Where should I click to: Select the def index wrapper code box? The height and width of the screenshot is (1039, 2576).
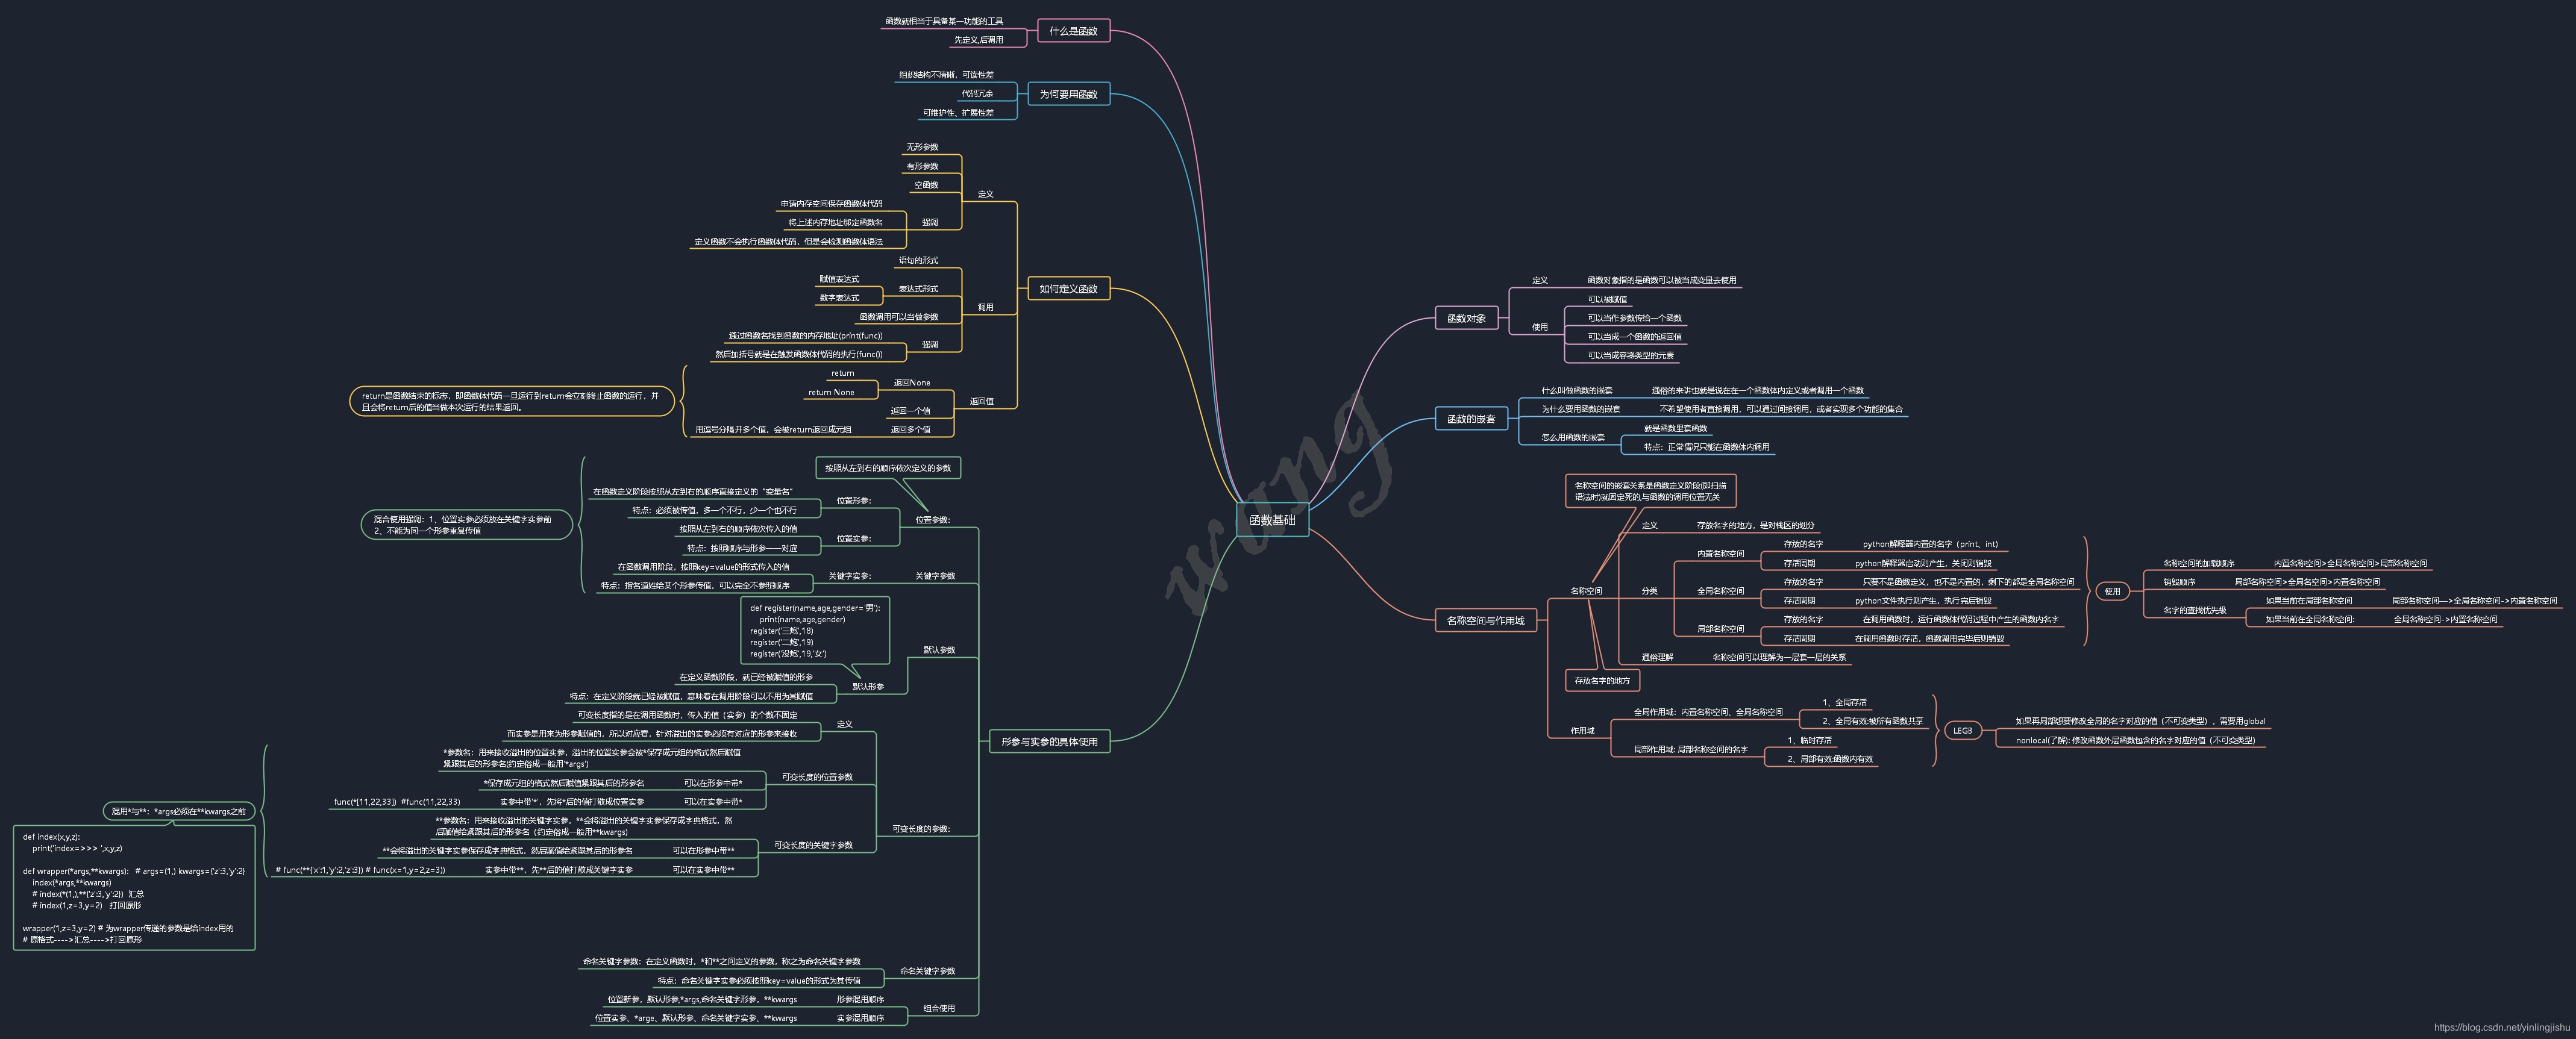pyautogui.click(x=134, y=888)
